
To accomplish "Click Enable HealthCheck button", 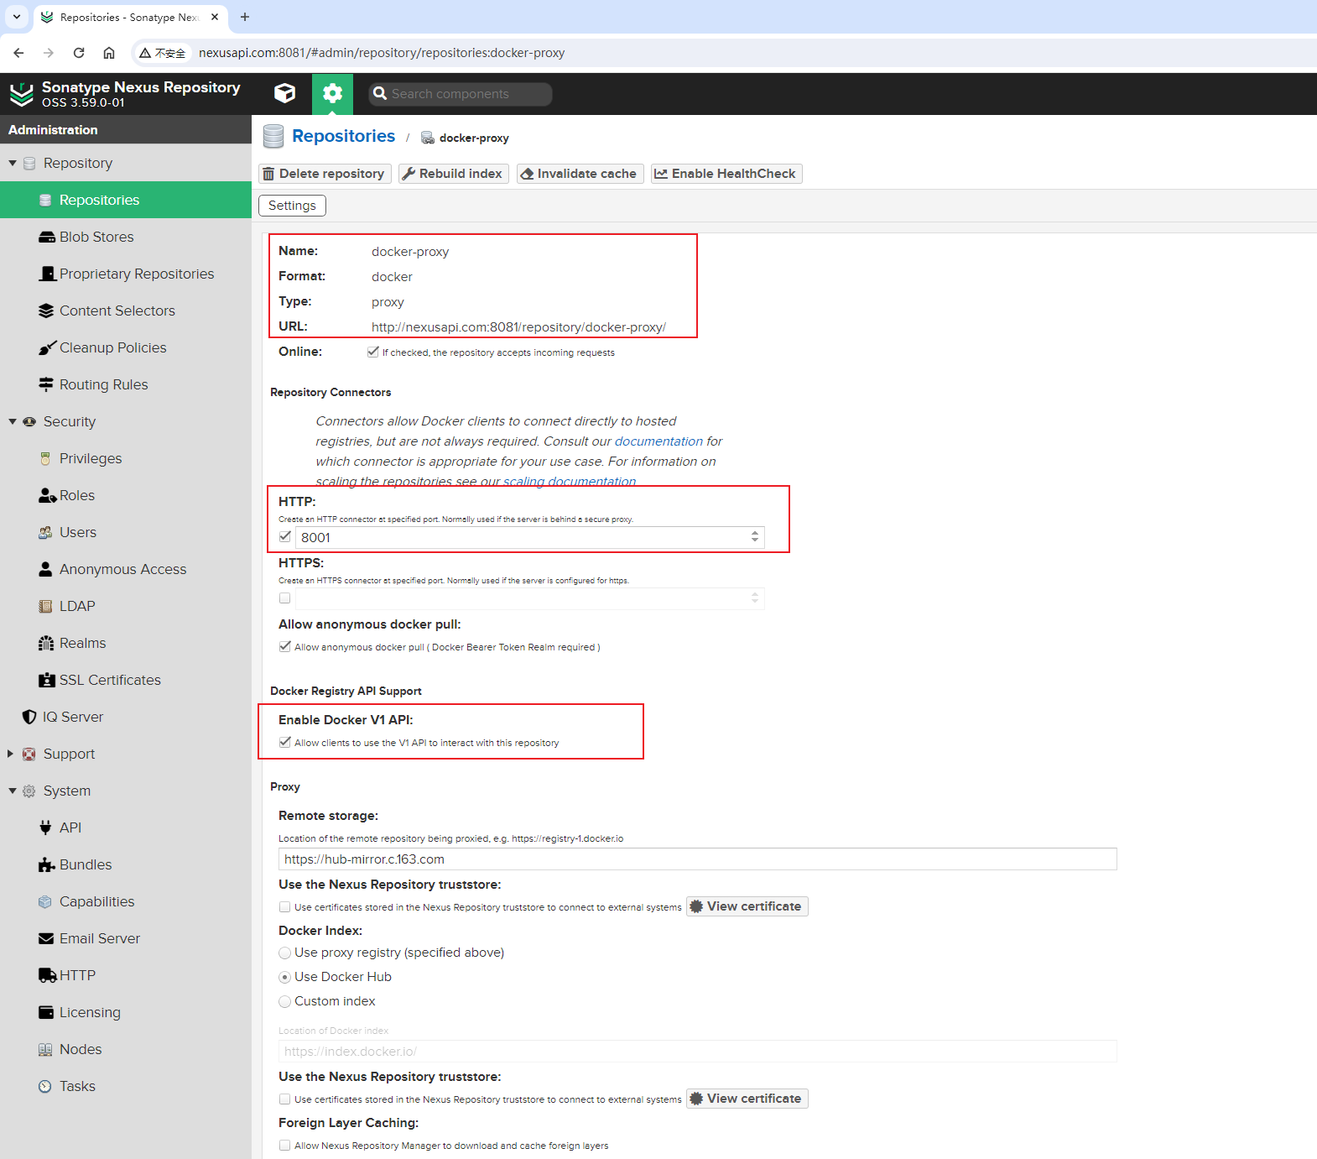I will tap(726, 174).
